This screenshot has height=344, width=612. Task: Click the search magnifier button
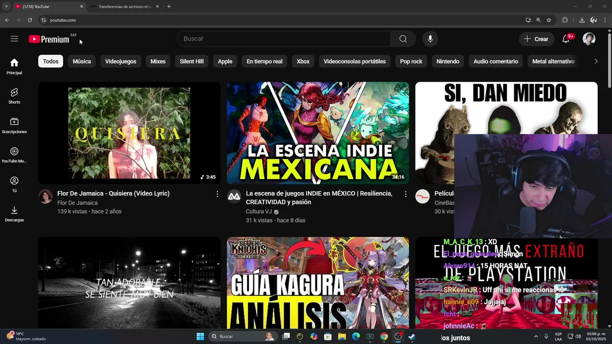403,39
